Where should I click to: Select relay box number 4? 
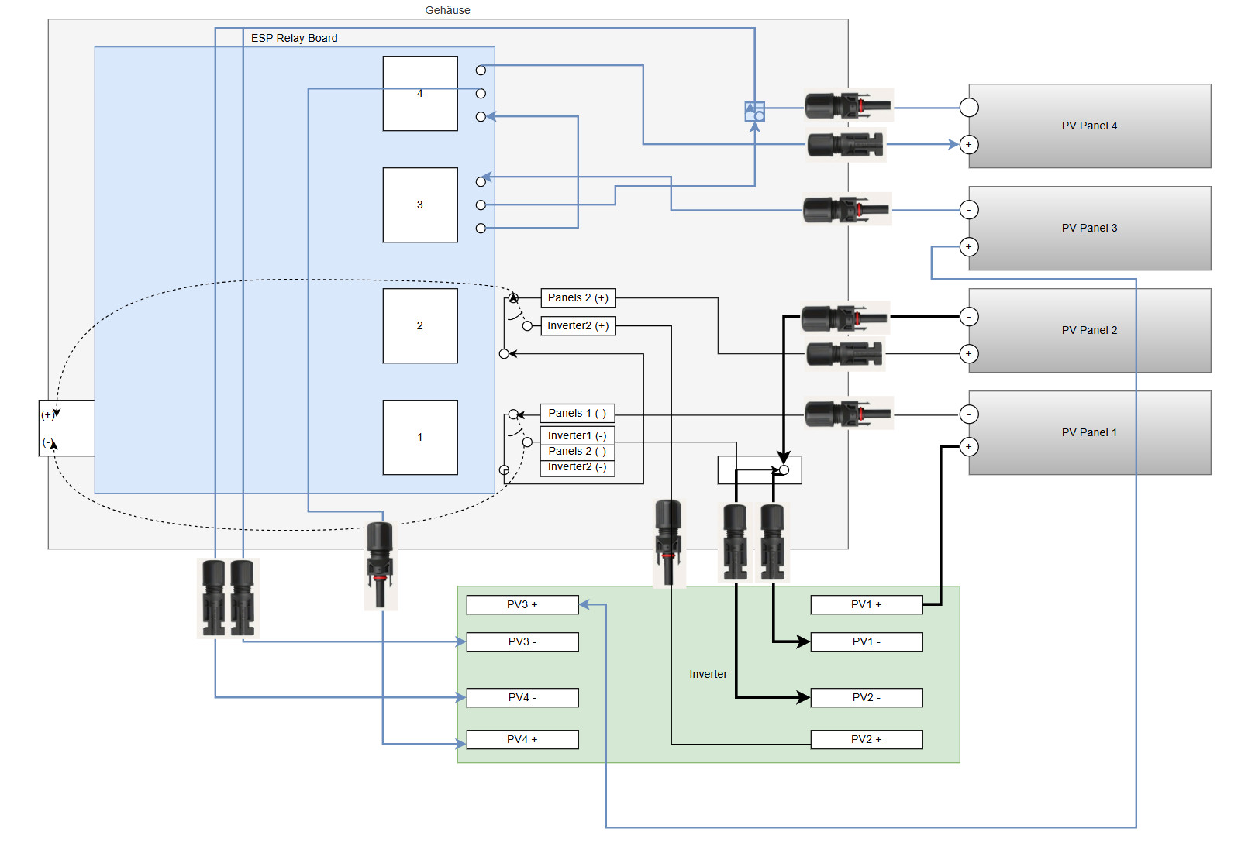point(419,94)
